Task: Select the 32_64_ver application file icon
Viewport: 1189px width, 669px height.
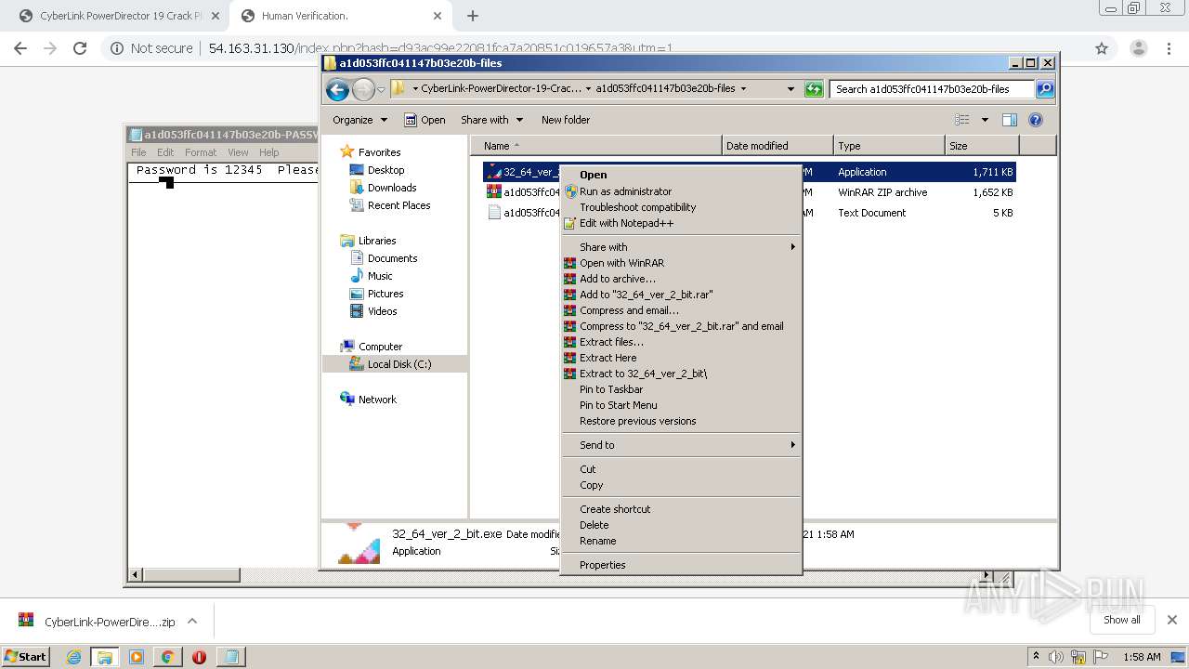Action: click(494, 172)
